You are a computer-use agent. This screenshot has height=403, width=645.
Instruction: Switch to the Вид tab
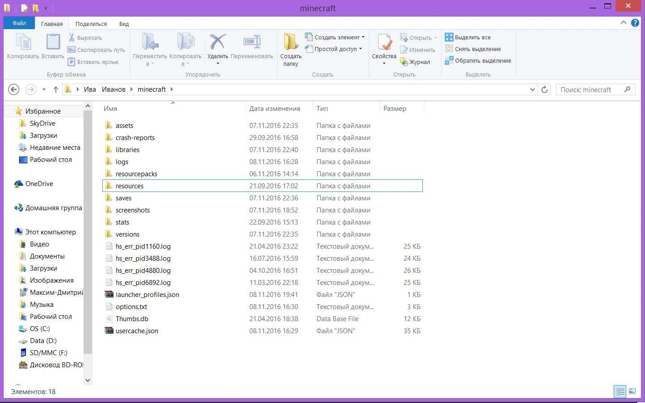click(124, 24)
